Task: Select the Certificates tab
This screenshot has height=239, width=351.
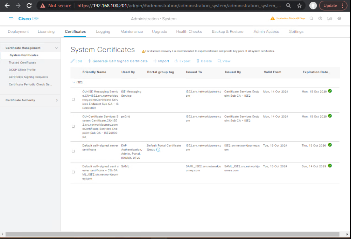Action: (x=75, y=31)
